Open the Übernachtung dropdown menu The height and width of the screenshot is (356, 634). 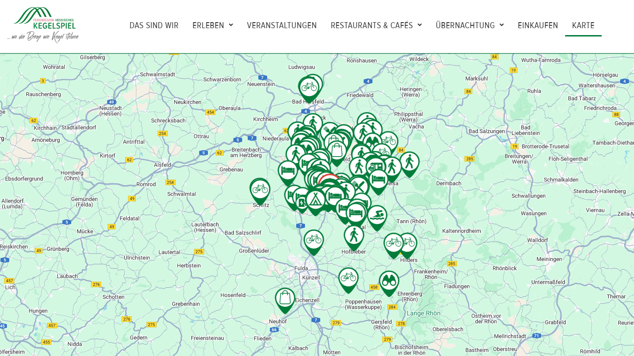469,25
